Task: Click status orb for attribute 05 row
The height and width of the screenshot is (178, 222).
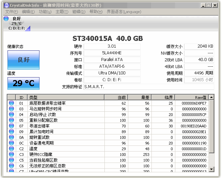Action: coord(11,120)
